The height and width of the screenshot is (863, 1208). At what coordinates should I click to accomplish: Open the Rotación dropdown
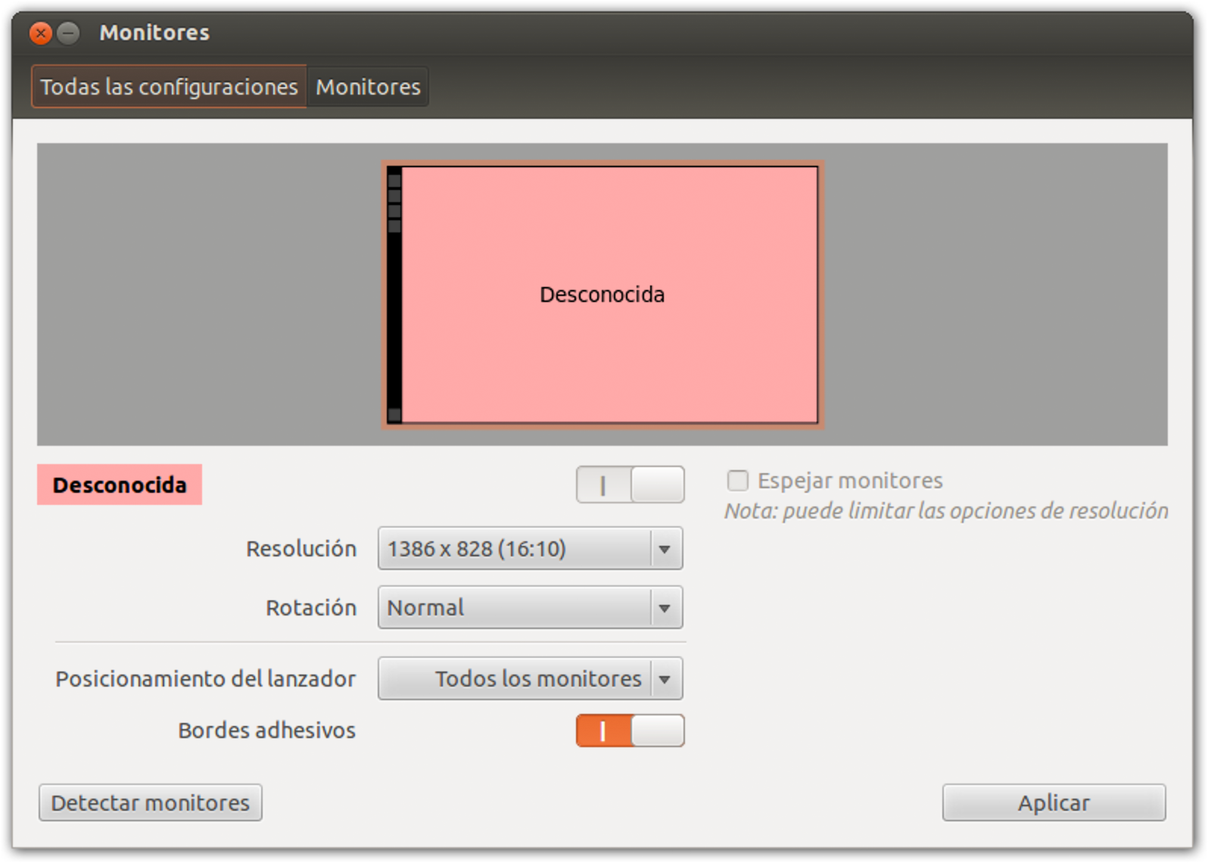tap(530, 608)
